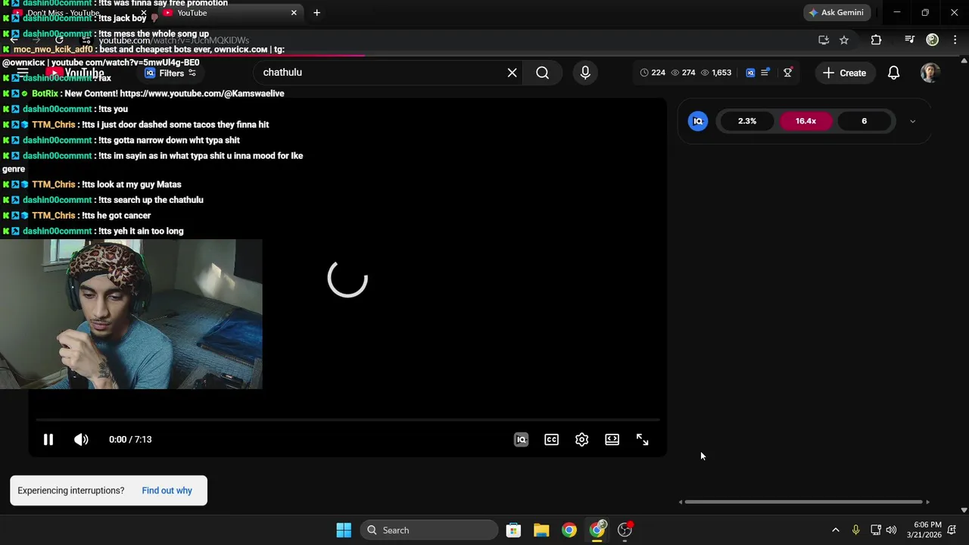Screen dimensions: 969x545
Task: Close the YouTube tab
Action: pos(294,13)
